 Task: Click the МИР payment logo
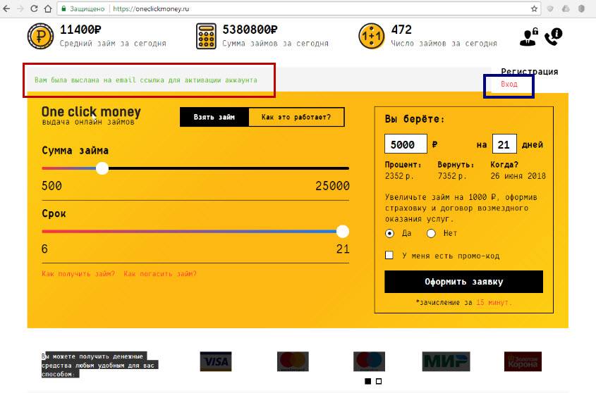[x=446, y=361]
